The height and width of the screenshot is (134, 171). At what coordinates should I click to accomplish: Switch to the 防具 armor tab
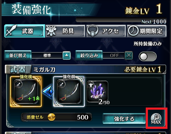[x=65, y=31]
